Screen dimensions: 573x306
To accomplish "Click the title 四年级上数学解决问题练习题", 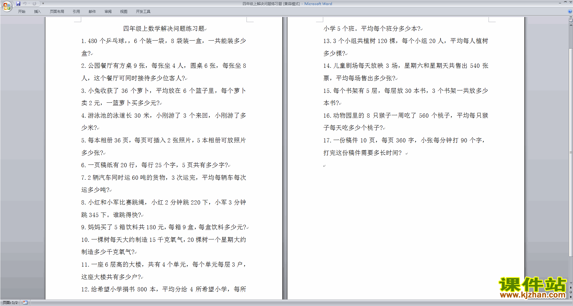I will tap(164, 29).
